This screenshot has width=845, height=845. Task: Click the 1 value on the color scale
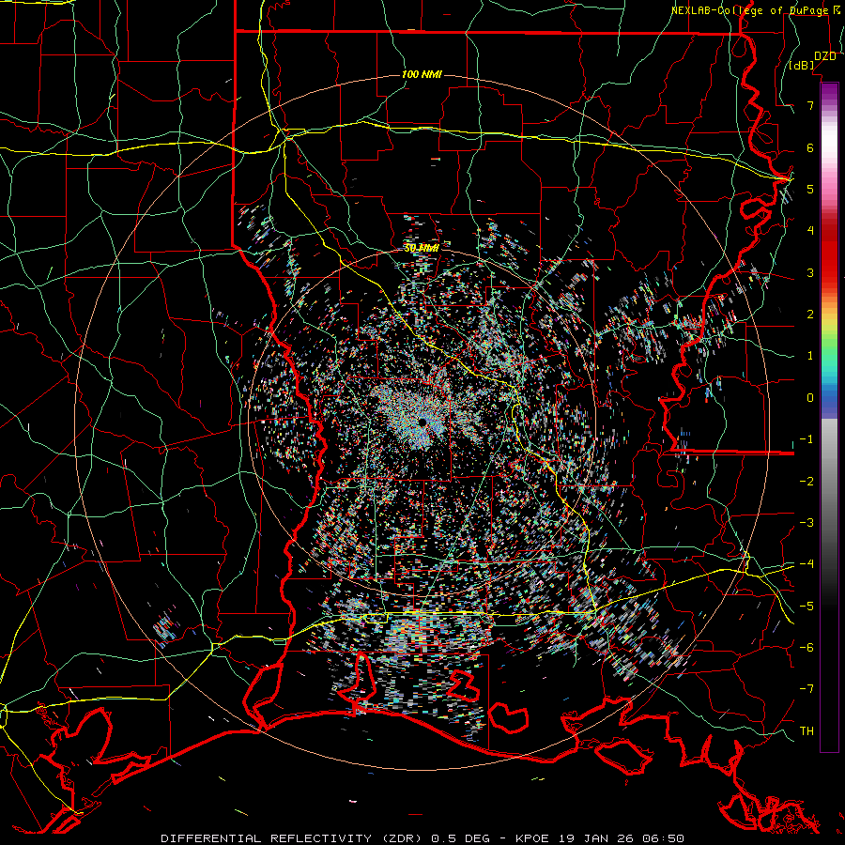click(x=810, y=356)
